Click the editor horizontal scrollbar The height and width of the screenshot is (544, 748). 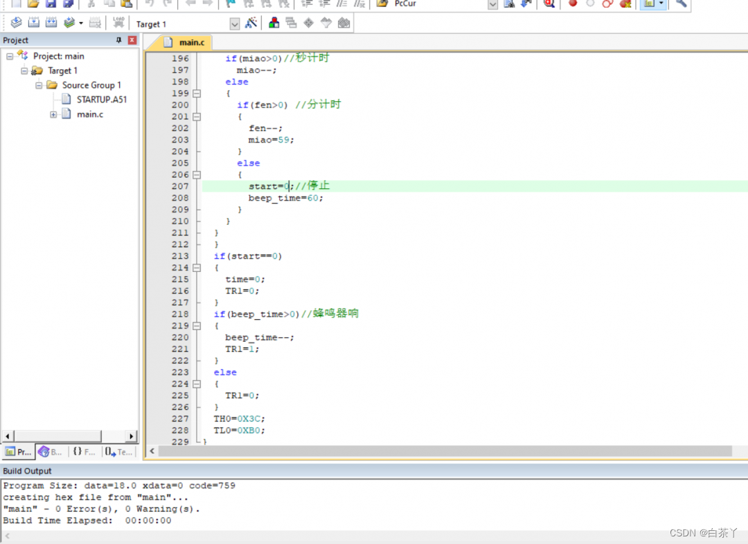pyautogui.click(x=443, y=451)
